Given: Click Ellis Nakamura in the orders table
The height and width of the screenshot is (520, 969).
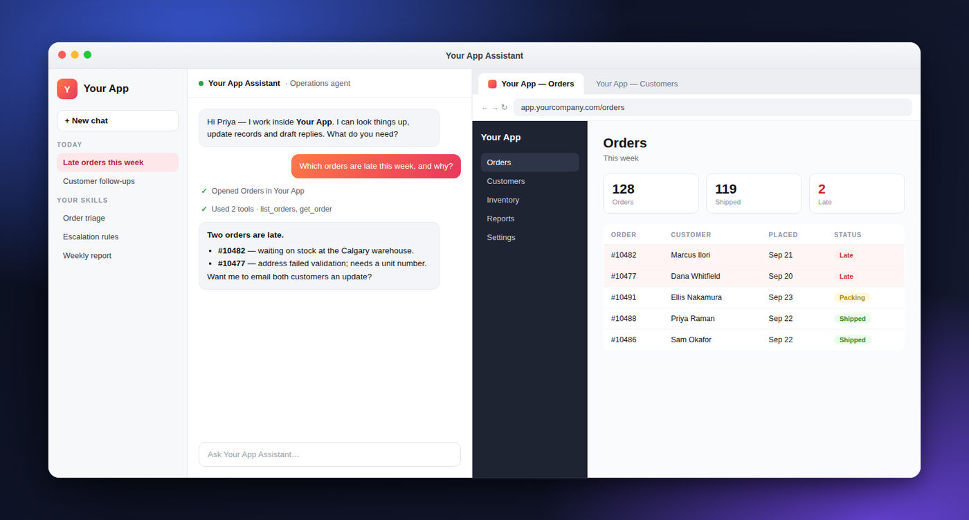Looking at the screenshot, I should (696, 297).
